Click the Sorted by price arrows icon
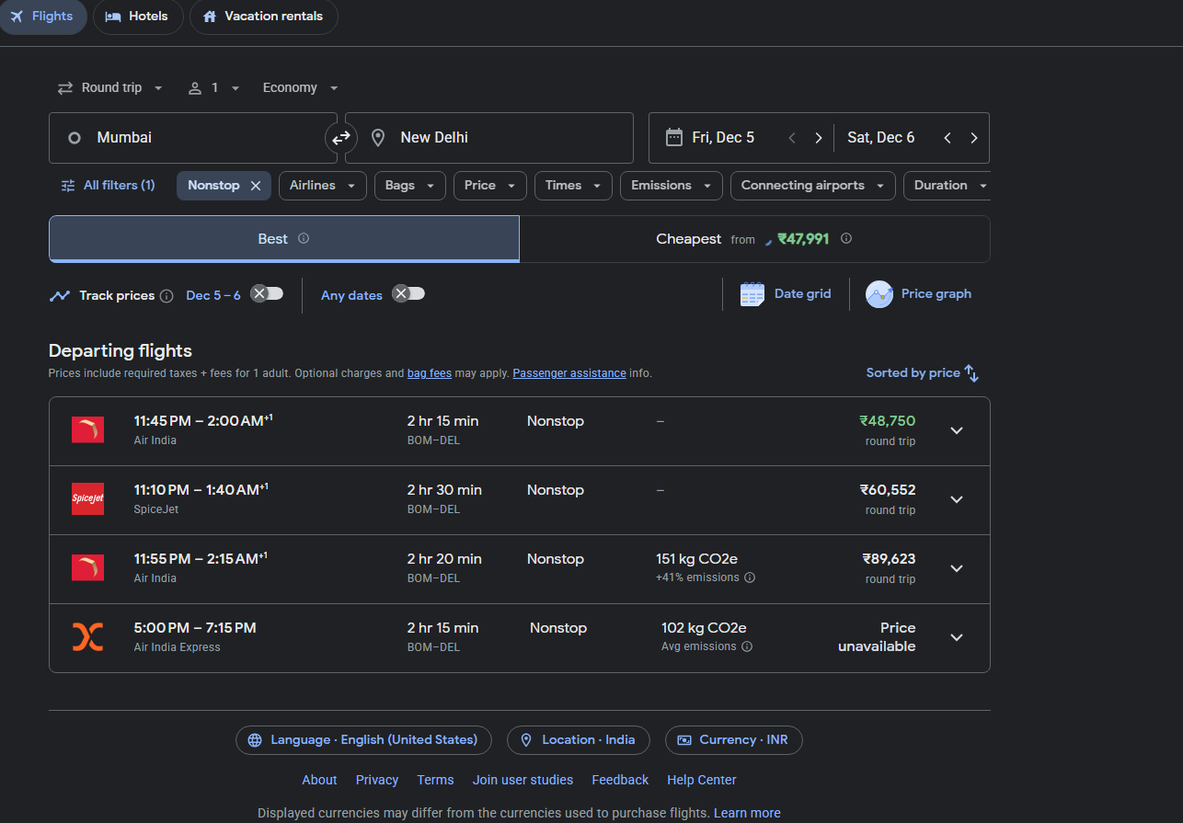 pyautogui.click(x=972, y=373)
